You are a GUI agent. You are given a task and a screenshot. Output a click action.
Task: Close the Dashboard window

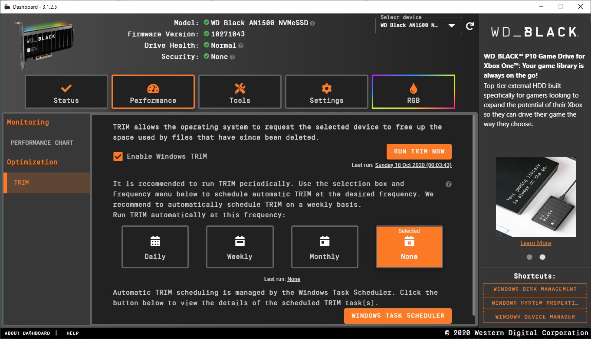pos(581,7)
